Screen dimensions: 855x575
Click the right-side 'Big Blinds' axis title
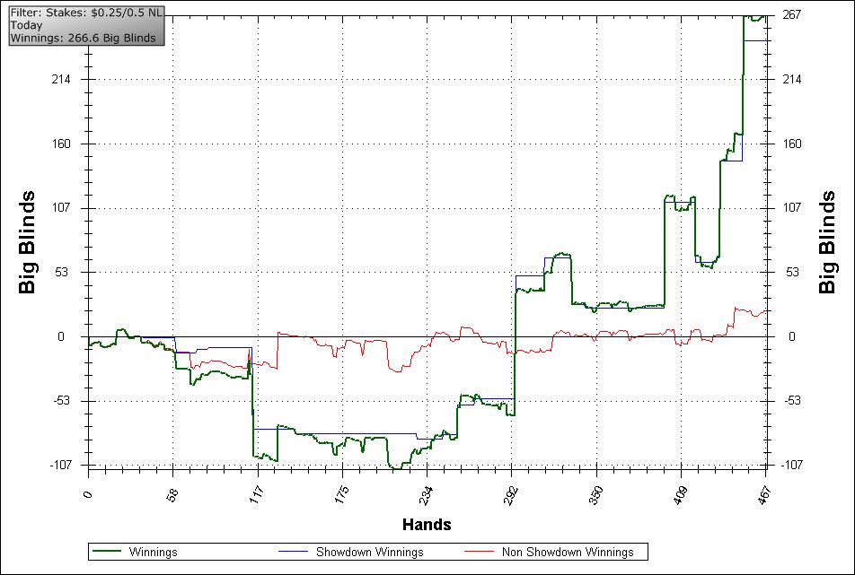pyautogui.click(x=826, y=242)
